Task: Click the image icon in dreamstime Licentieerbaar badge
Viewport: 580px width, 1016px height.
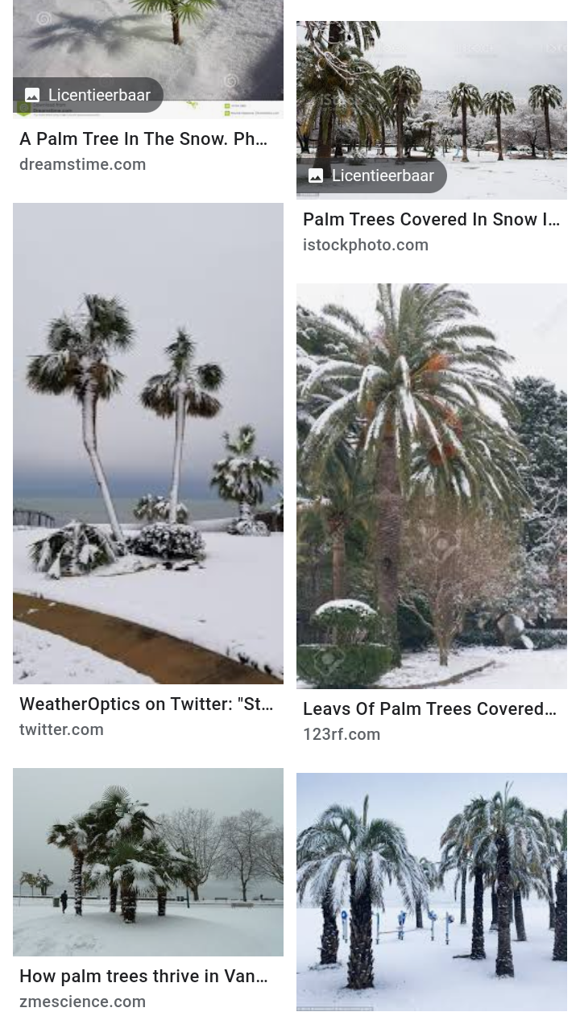Action: [32, 95]
